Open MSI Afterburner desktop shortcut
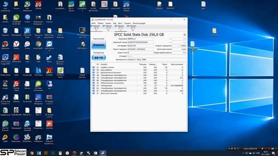Viewport: 278px width, 156px height. [x=27, y=6]
